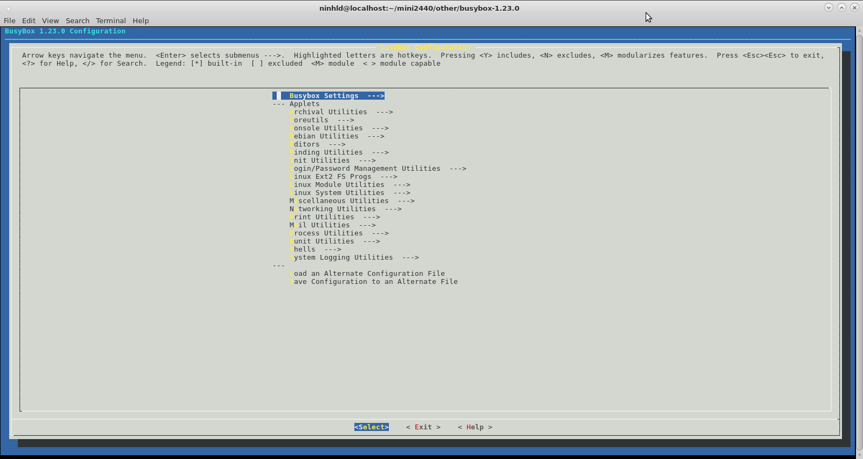This screenshot has width=863, height=459.
Task: Open Debian Utilities submenu
Action: coord(337,136)
